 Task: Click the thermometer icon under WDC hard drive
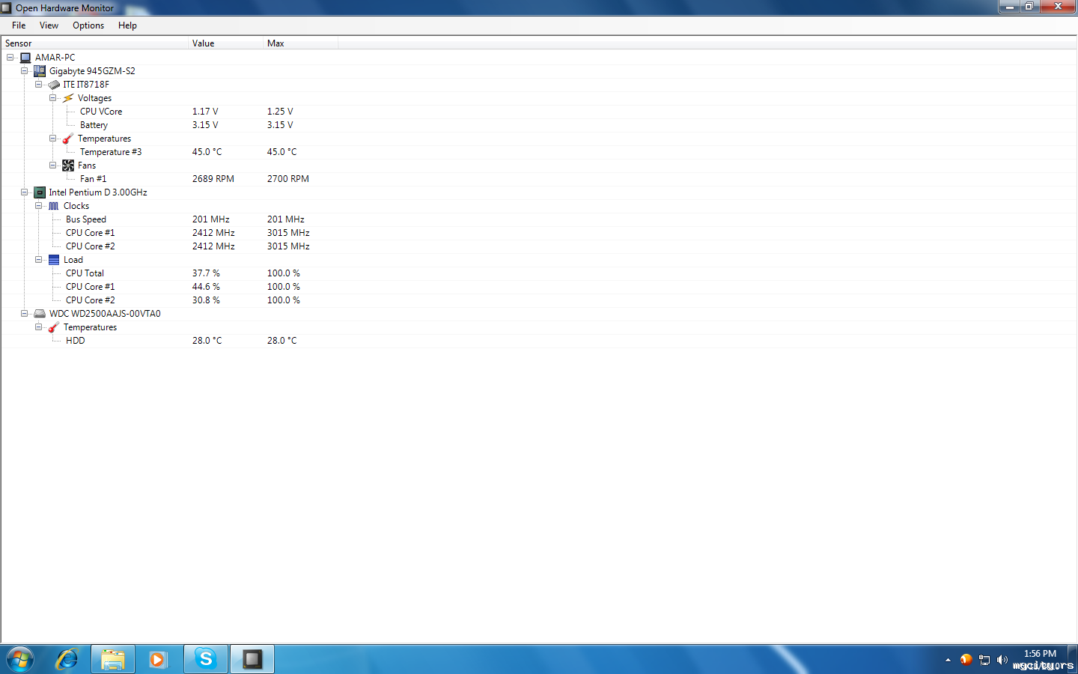(x=54, y=327)
